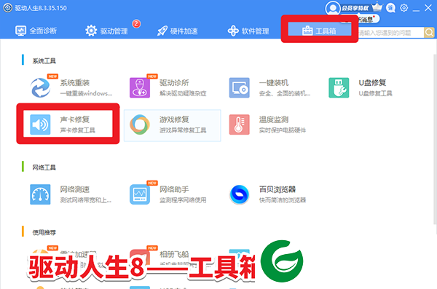
Task: Open the 硬件加速 tab
Action: pyautogui.click(x=177, y=31)
